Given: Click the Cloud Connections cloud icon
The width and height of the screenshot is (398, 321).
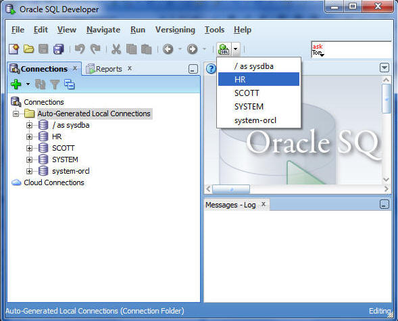Looking at the screenshot, I should (16, 182).
